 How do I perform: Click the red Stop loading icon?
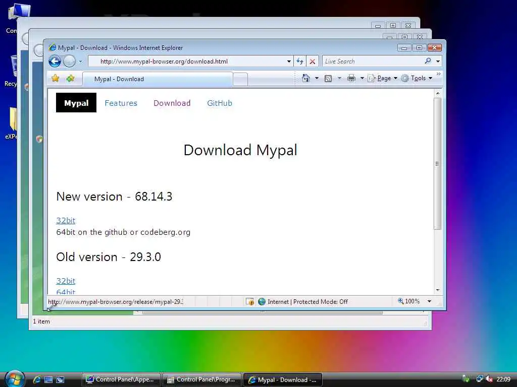click(312, 61)
